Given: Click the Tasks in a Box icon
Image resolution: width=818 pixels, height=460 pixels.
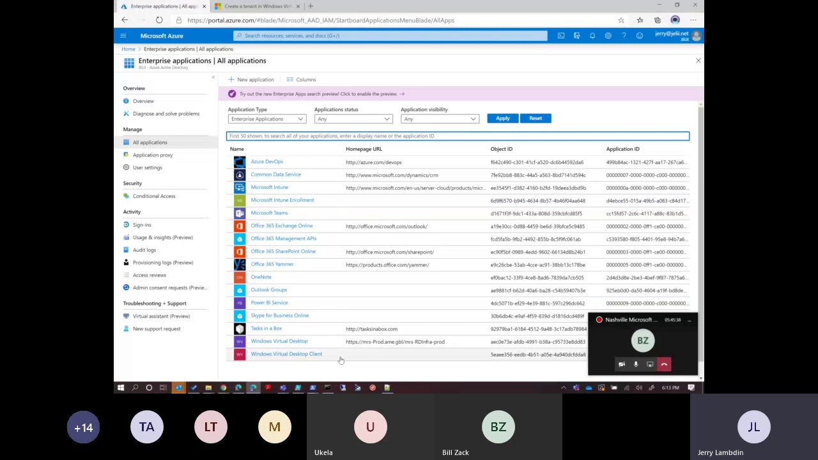Looking at the screenshot, I should pos(240,328).
